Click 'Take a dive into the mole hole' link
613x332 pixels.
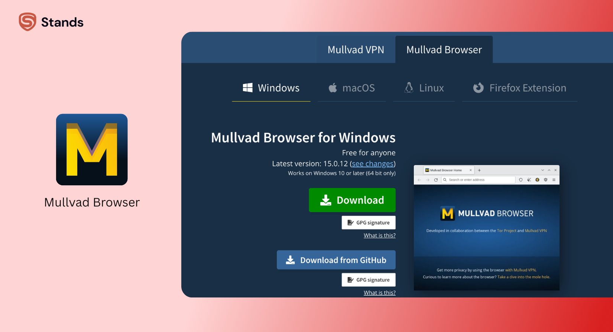[524, 277]
